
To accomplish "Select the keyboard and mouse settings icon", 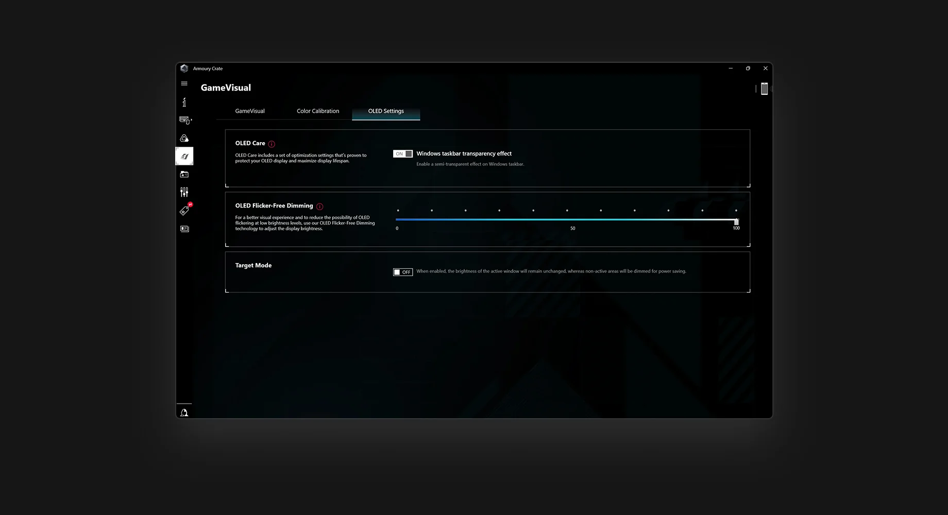I will [x=184, y=119].
